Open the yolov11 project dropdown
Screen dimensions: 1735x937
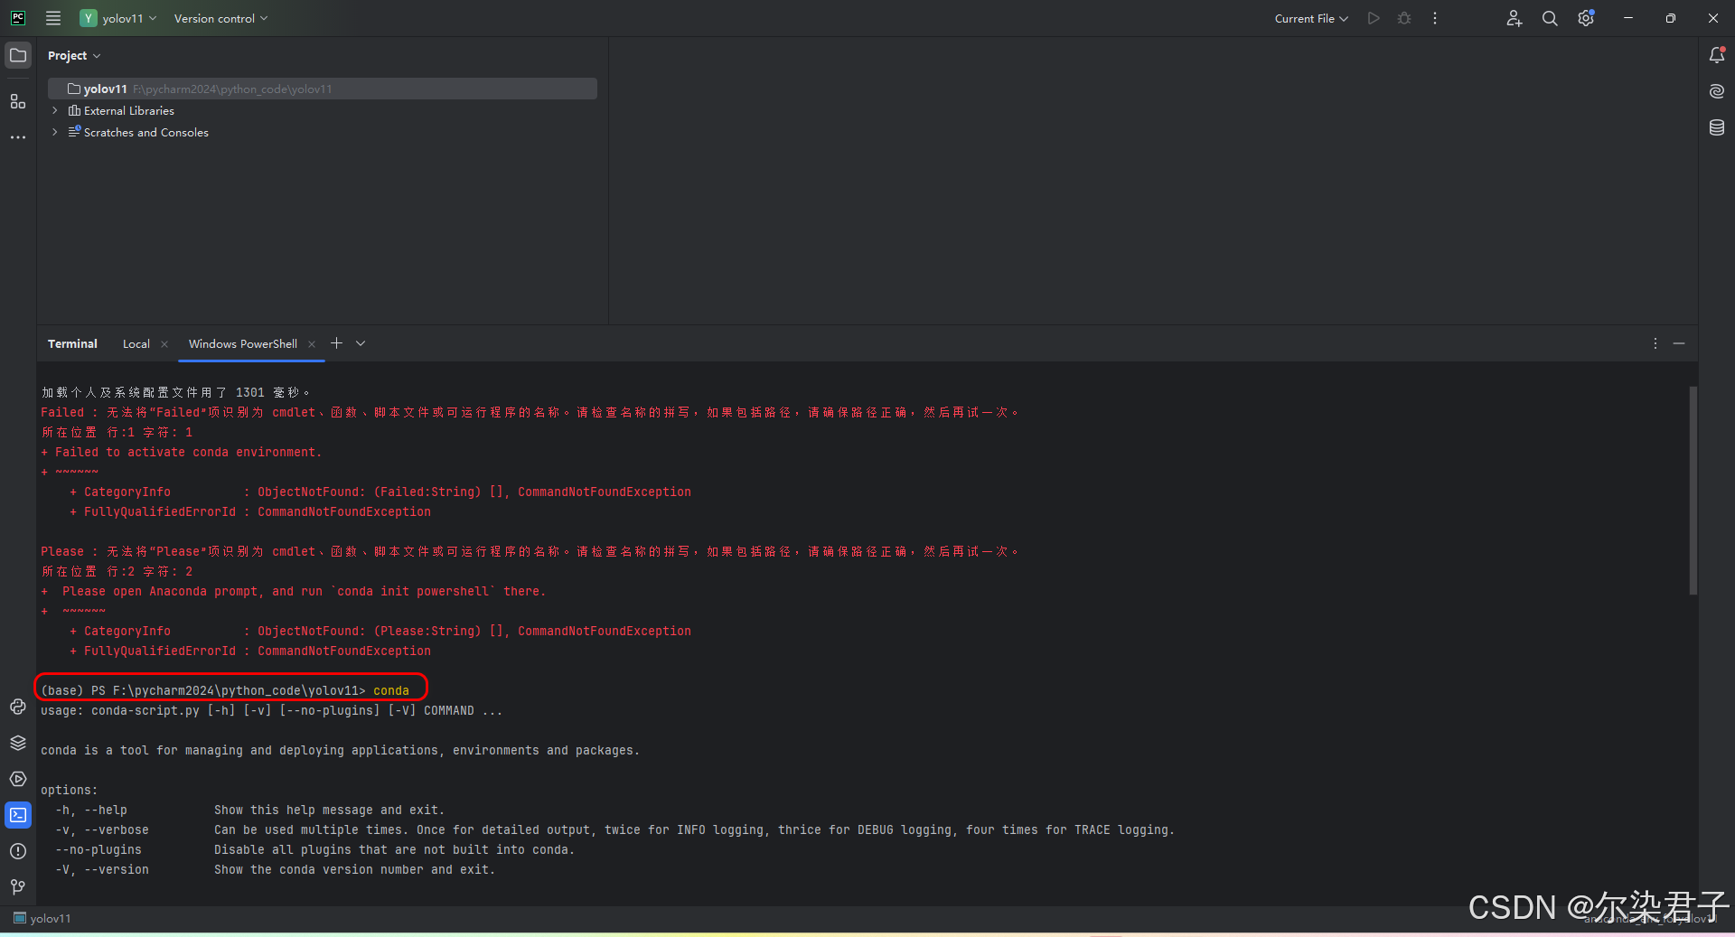[118, 18]
